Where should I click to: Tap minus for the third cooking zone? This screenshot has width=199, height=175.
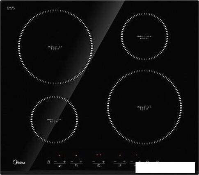tap(115, 162)
